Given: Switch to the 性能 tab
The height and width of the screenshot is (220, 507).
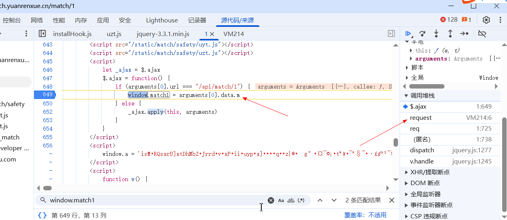Looking at the screenshot, I should pyautogui.click(x=59, y=20).
